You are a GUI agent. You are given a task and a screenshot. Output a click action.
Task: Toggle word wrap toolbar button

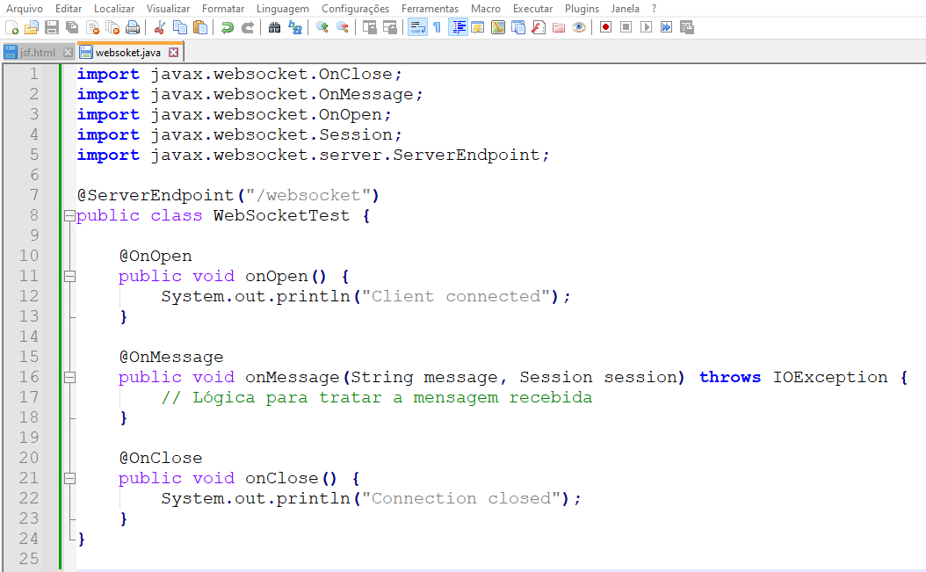tap(417, 27)
